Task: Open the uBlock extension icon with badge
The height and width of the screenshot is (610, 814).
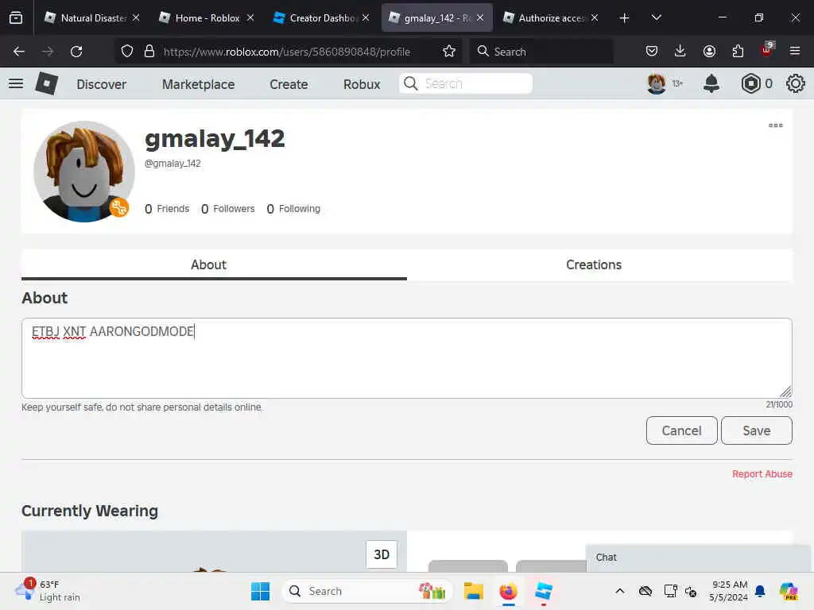Action: [x=767, y=50]
